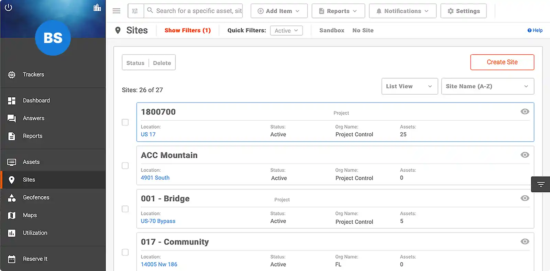Open the List View dropdown
The width and height of the screenshot is (550, 271).
(409, 86)
